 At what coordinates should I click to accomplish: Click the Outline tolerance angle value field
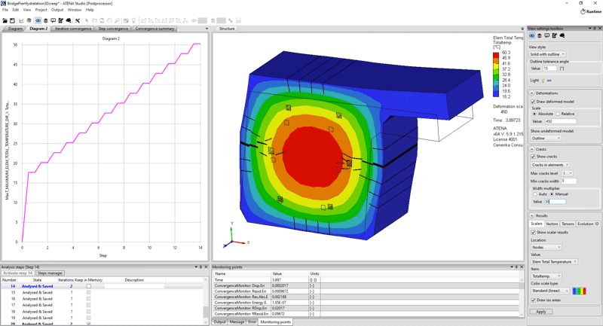(x=550, y=69)
